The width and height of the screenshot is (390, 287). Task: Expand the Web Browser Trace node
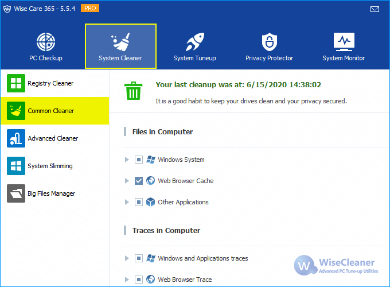(127, 280)
